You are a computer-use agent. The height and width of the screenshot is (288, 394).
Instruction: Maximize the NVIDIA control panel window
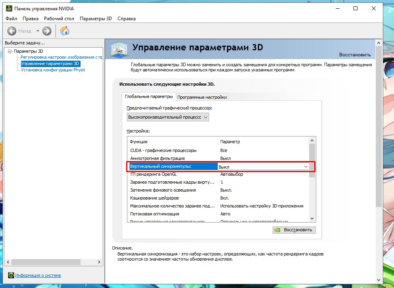[356, 9]
